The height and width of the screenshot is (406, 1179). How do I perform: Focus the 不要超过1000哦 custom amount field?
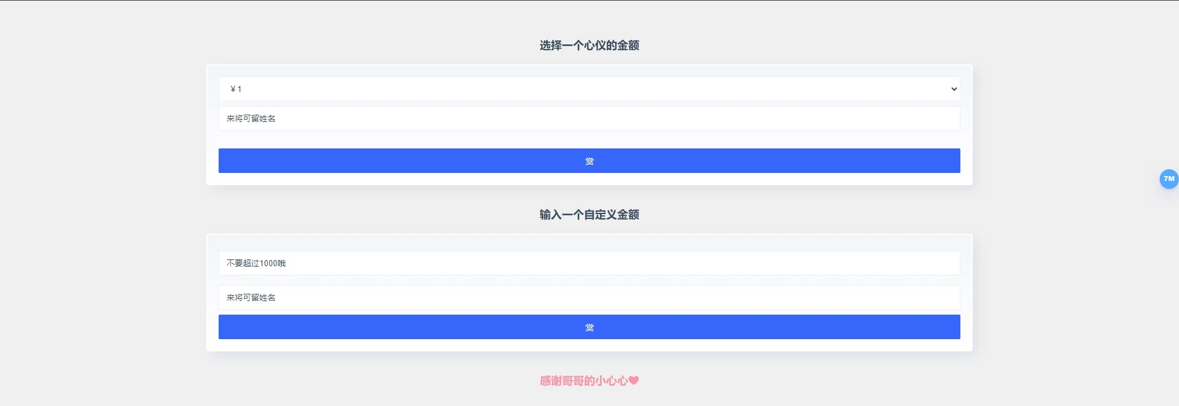588,263
